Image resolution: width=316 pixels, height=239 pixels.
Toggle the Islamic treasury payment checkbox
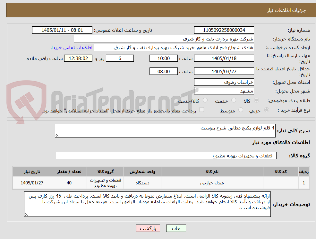(201, 110)
